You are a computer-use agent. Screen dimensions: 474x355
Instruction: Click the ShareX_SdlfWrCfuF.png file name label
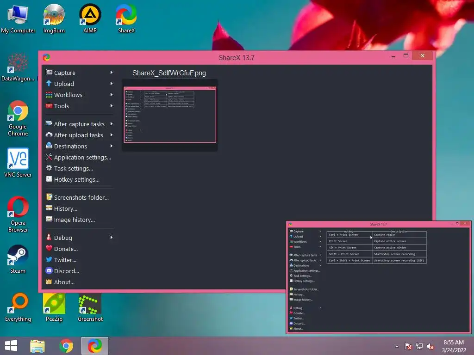pyautogui.click(x=169, y=73)
